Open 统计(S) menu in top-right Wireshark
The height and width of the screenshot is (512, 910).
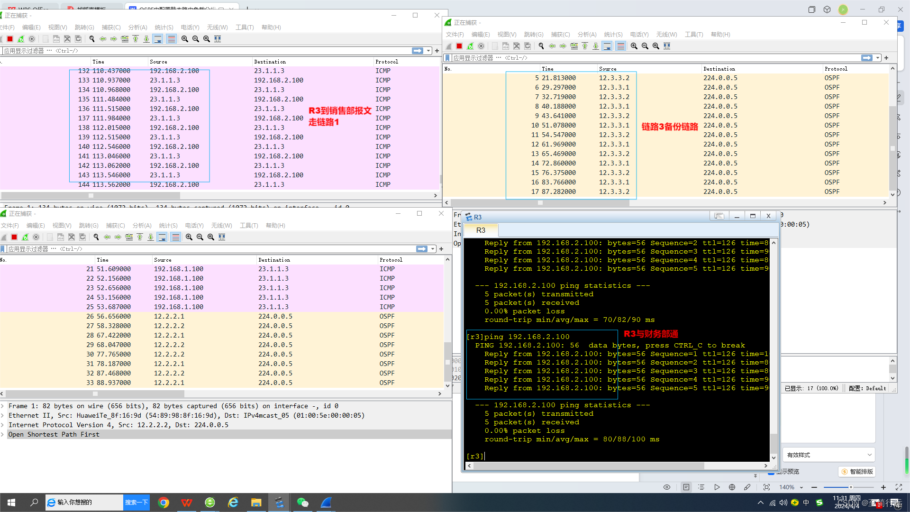coord(613,35)
